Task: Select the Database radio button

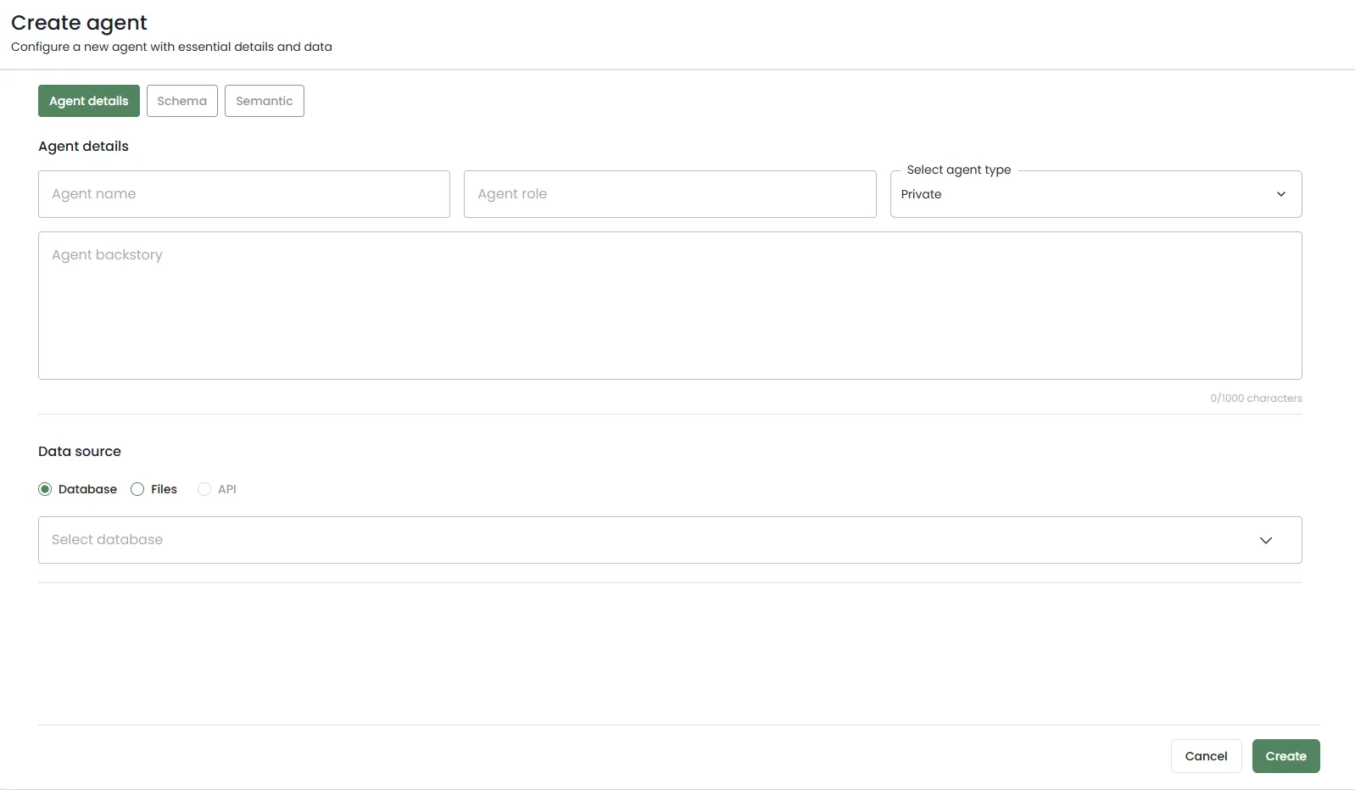Action: coord(45,489)
